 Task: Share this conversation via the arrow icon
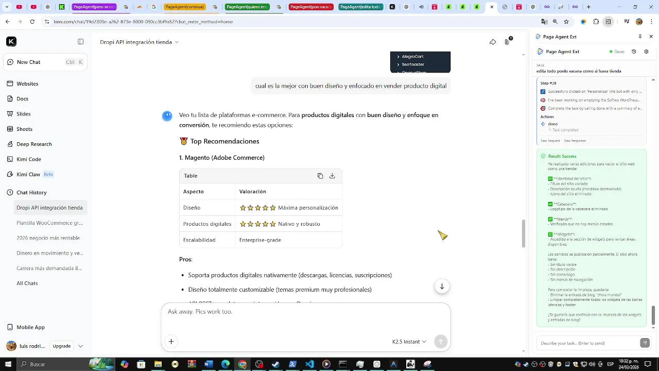coord(493,42)
